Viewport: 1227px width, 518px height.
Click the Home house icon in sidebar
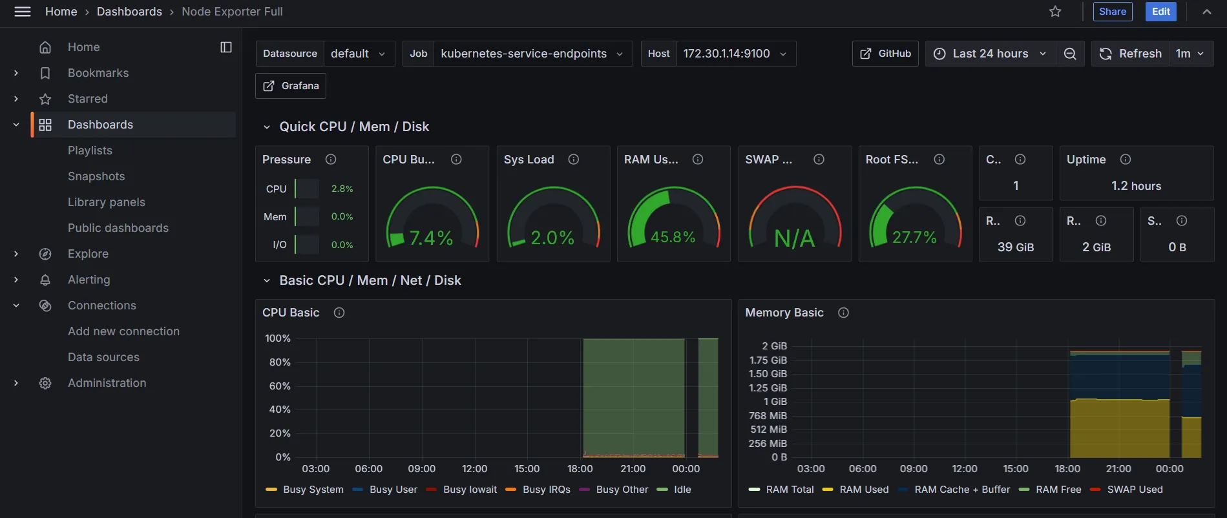45,47
